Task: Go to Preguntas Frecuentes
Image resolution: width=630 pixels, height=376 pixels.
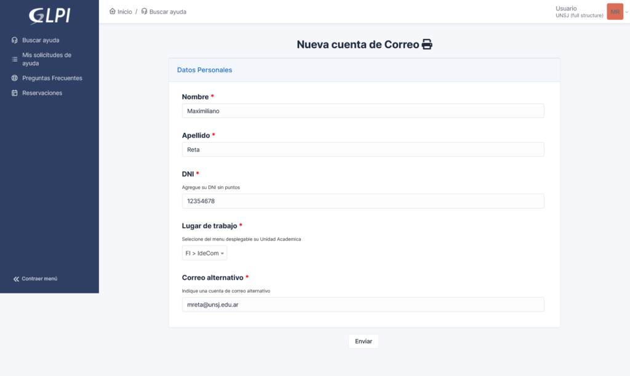Action: [52, 78]
